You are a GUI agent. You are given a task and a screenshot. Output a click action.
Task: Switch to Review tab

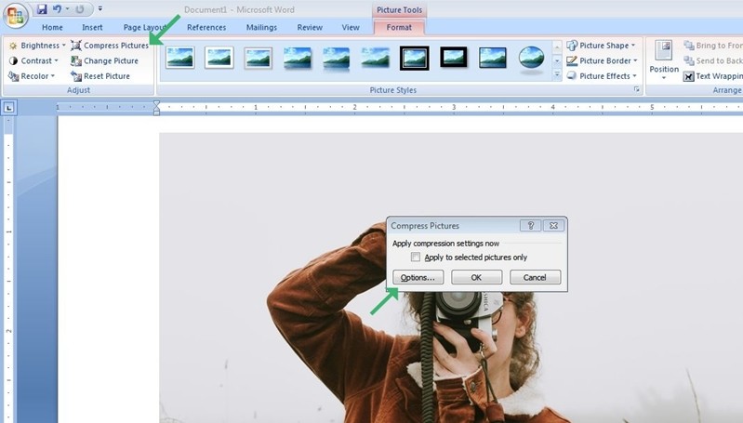pyautogui.click(x=310, y=28)
